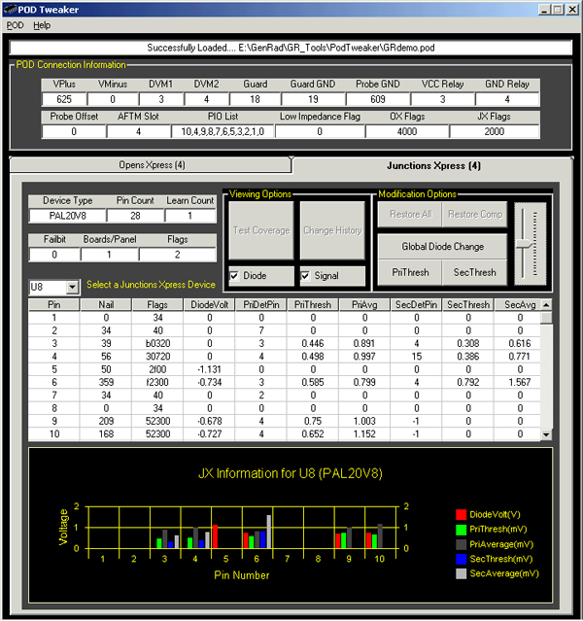The image size is (583, 621).
Task: Click the SecThresh button
Action: tap(474, 272)
